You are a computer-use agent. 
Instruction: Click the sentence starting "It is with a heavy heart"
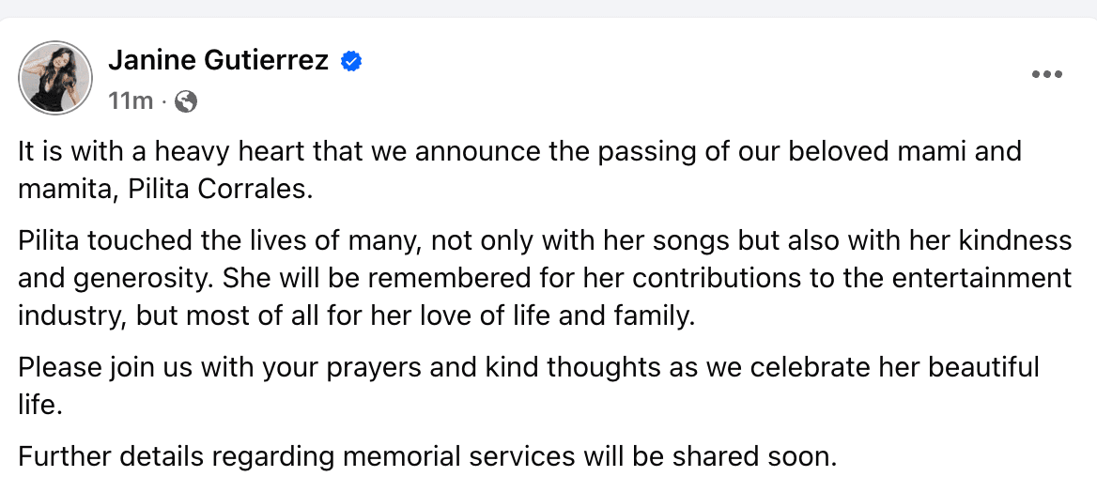pos(376,151)
